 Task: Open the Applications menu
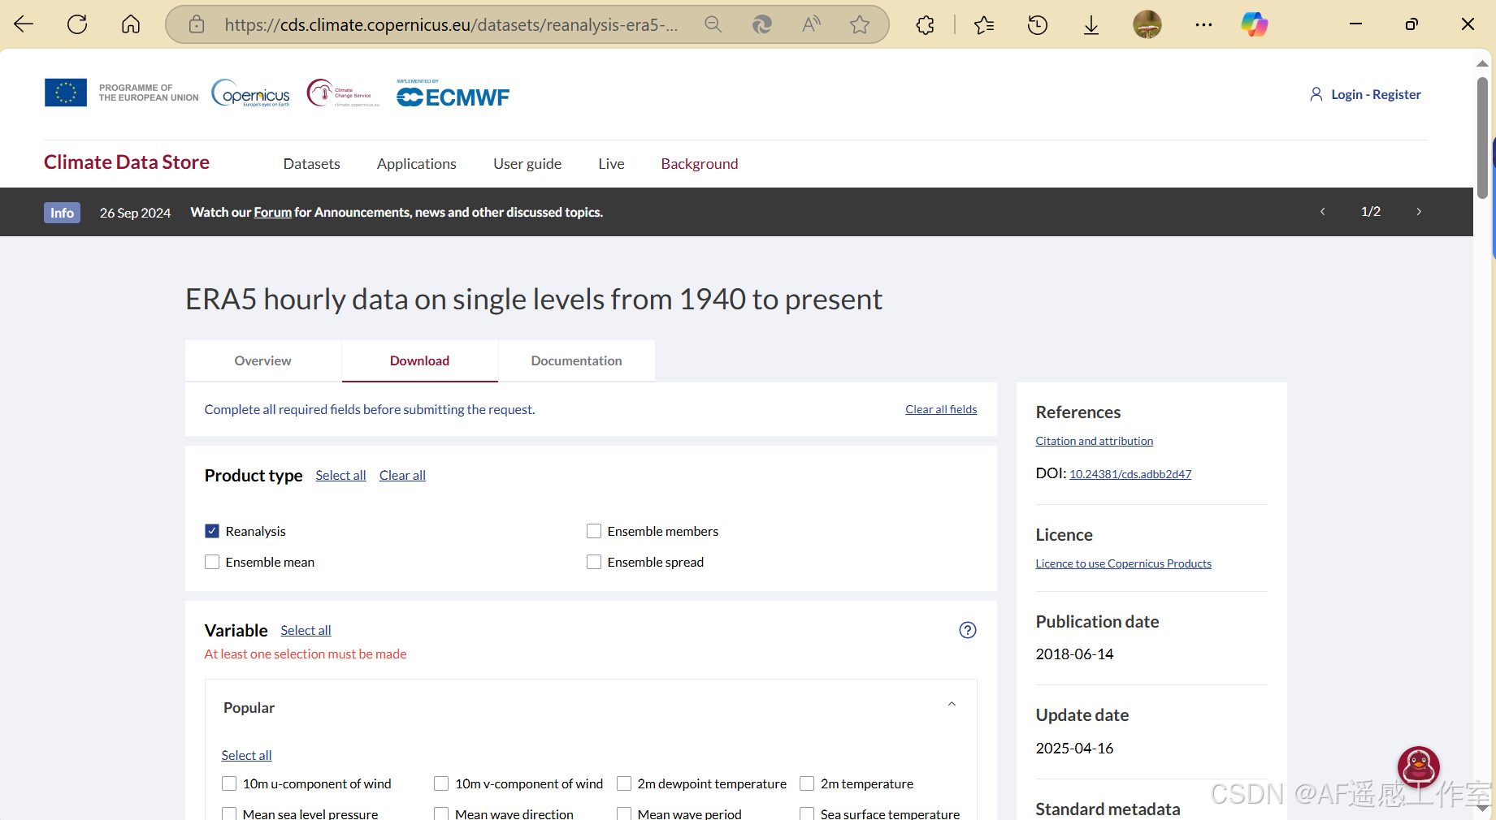click(417, 164)
